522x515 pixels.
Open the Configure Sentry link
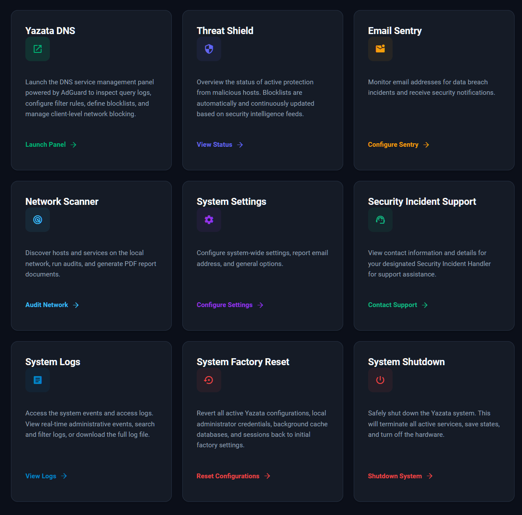[x=398, y=145]
